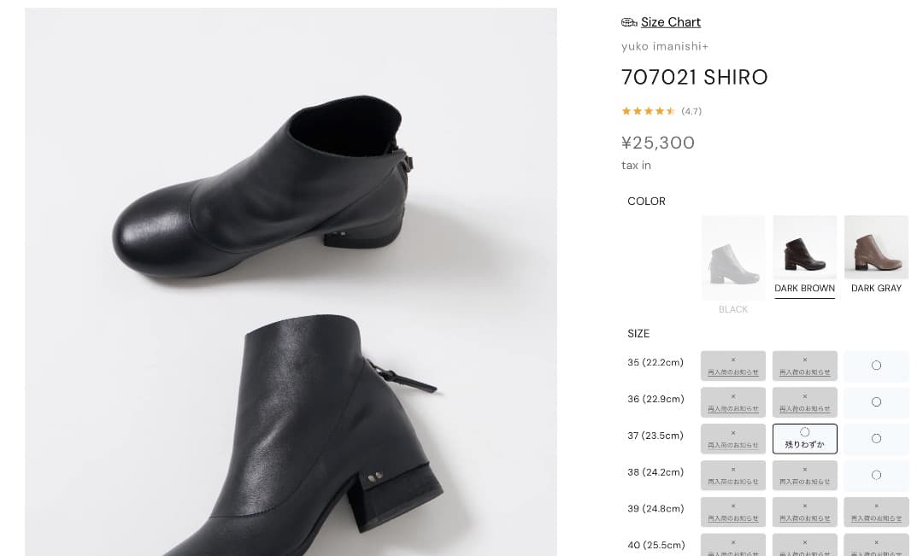Request restock notice for size 38 Black
The height and width of the screenshot is (556, 923).
coord(733,476)
